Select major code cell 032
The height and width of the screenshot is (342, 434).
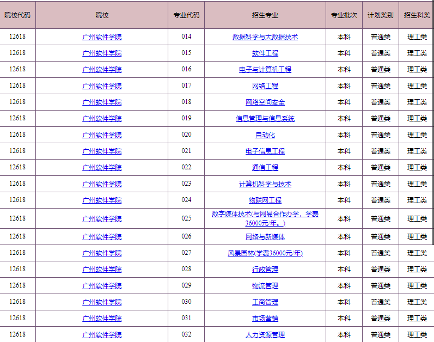186,334
